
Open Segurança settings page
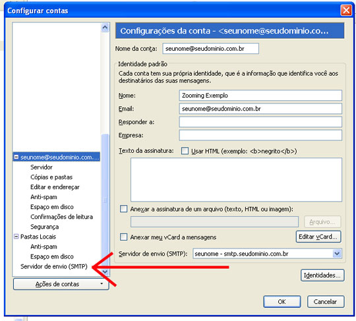45,227
